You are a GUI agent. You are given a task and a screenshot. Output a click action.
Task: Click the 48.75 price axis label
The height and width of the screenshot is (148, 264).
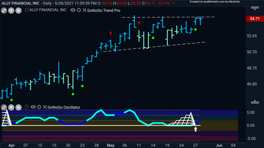[252, 68]
